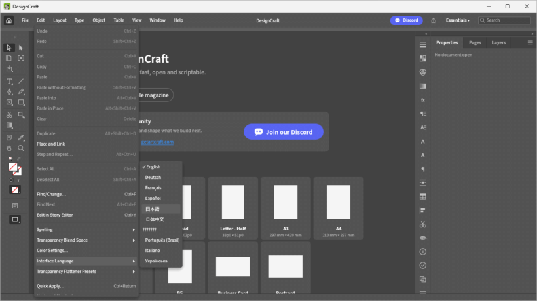Image resolution: width=537 pixels, height=301 pixels.
Task: Switch interface language to Português (Brasil)
Action: (161, 240)
